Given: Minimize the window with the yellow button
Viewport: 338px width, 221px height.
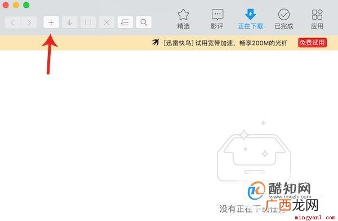Looking at the screenshot, I should [x=16, y=5].
